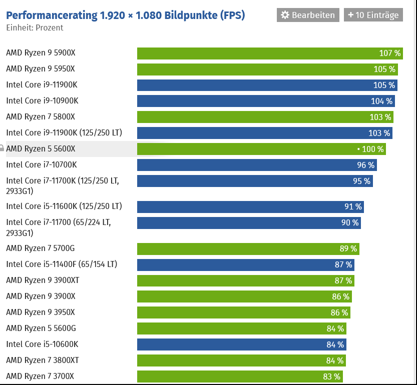This screenshot has width=417, height=385.
Task: Click the 96 % blue bar
Action: (x=257, y=165)
